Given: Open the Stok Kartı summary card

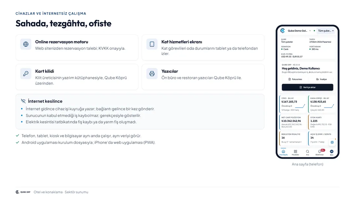Looking at the screenshot, I should 322,122.
